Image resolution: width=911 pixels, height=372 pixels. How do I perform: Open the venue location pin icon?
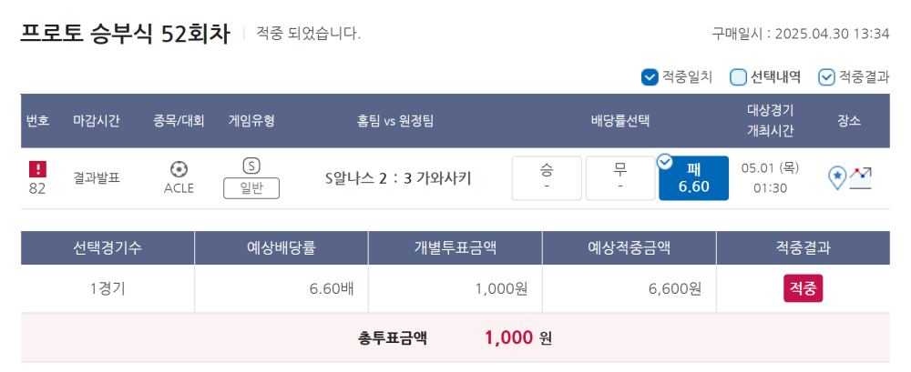pos(837,177)
